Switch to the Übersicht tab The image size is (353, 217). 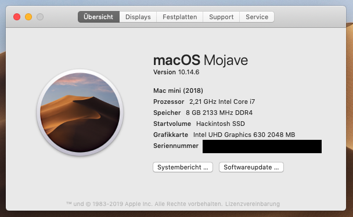tap(99, 17)
